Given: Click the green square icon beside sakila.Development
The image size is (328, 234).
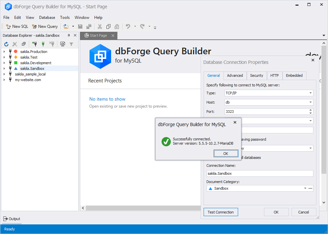Looking at the screenshot, I should 16,63.
